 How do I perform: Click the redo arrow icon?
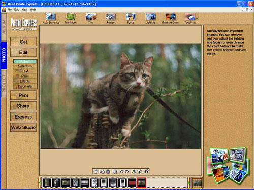[127, 171]
